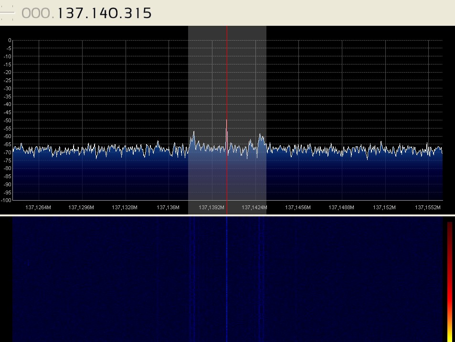This screenshot has width=455, height=342.
Task: Click the "315" Hz digit group
Action: point(137,13)
